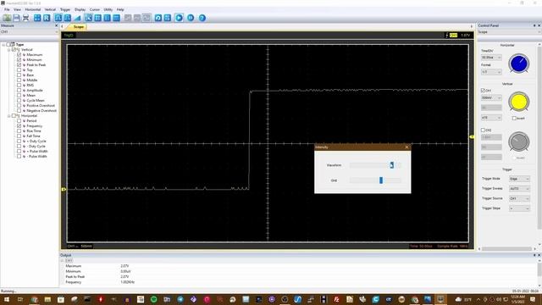Turn the blue Time/Div knob

(518, 64)
